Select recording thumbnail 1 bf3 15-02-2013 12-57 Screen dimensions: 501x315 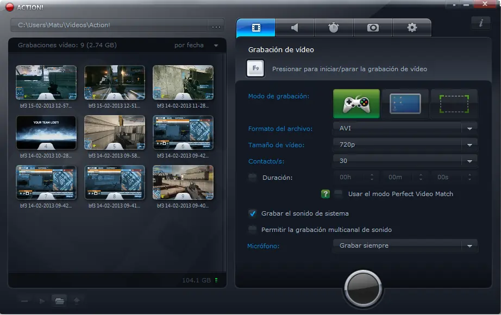click(x=46, y=83)
